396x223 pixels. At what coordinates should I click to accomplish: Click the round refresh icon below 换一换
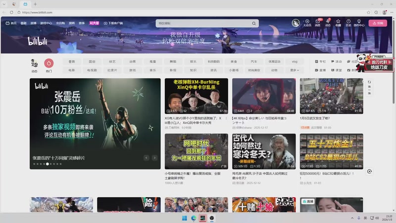(369, 171)
